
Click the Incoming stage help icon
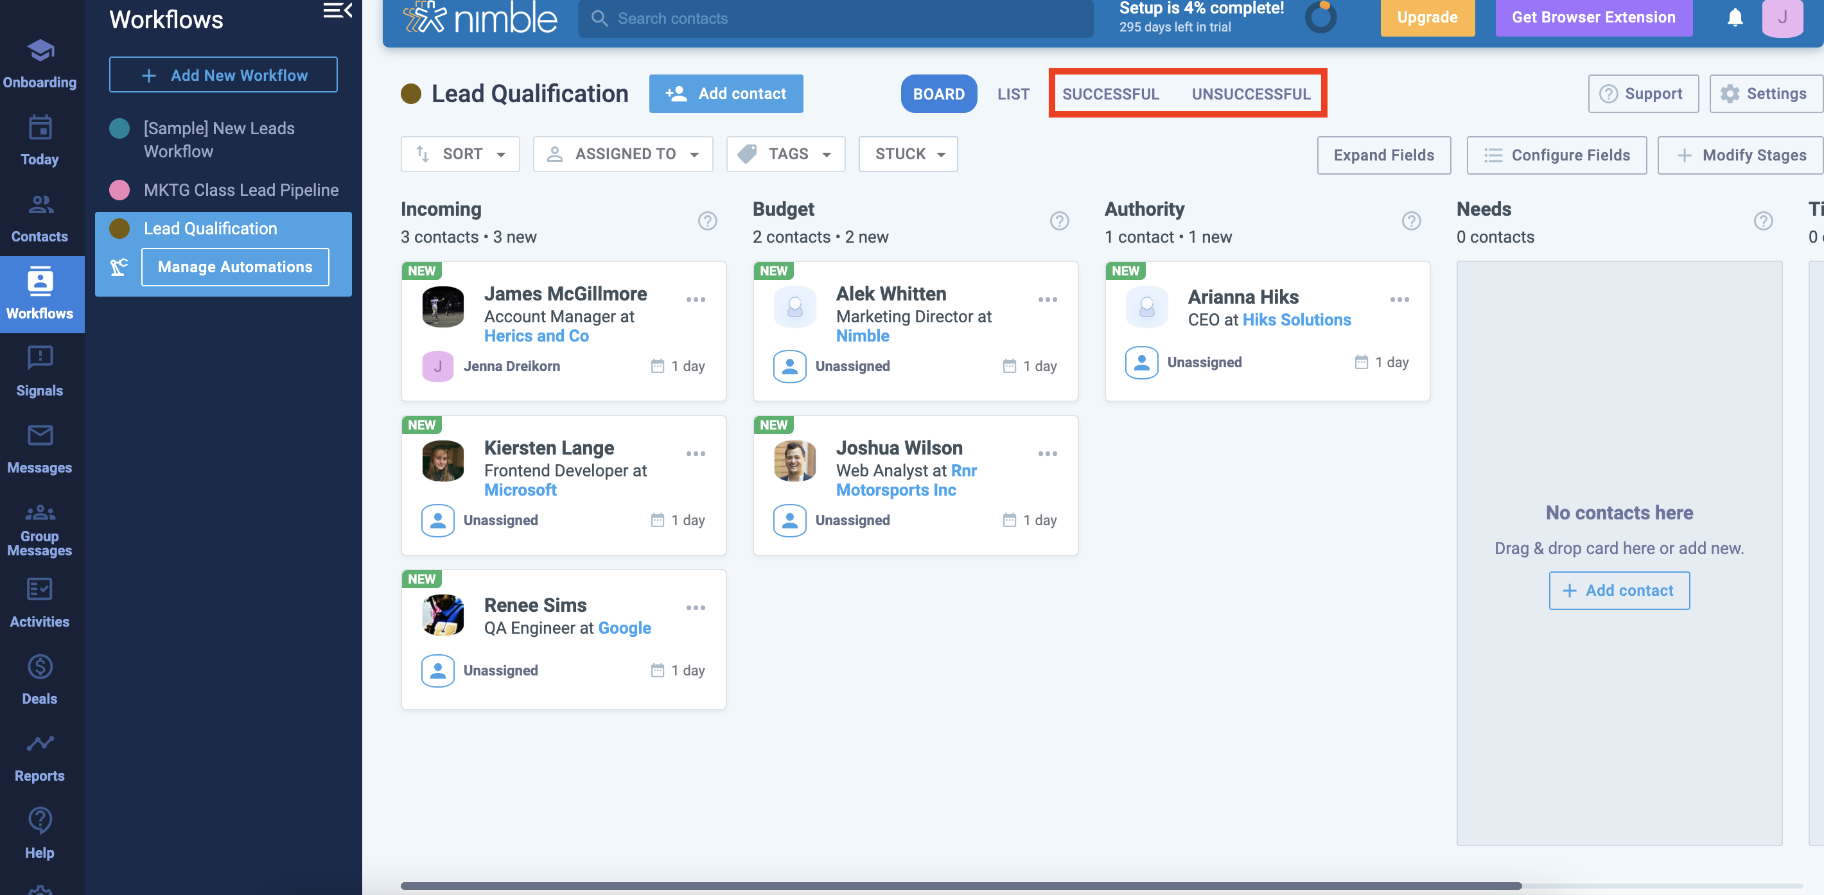706,221
